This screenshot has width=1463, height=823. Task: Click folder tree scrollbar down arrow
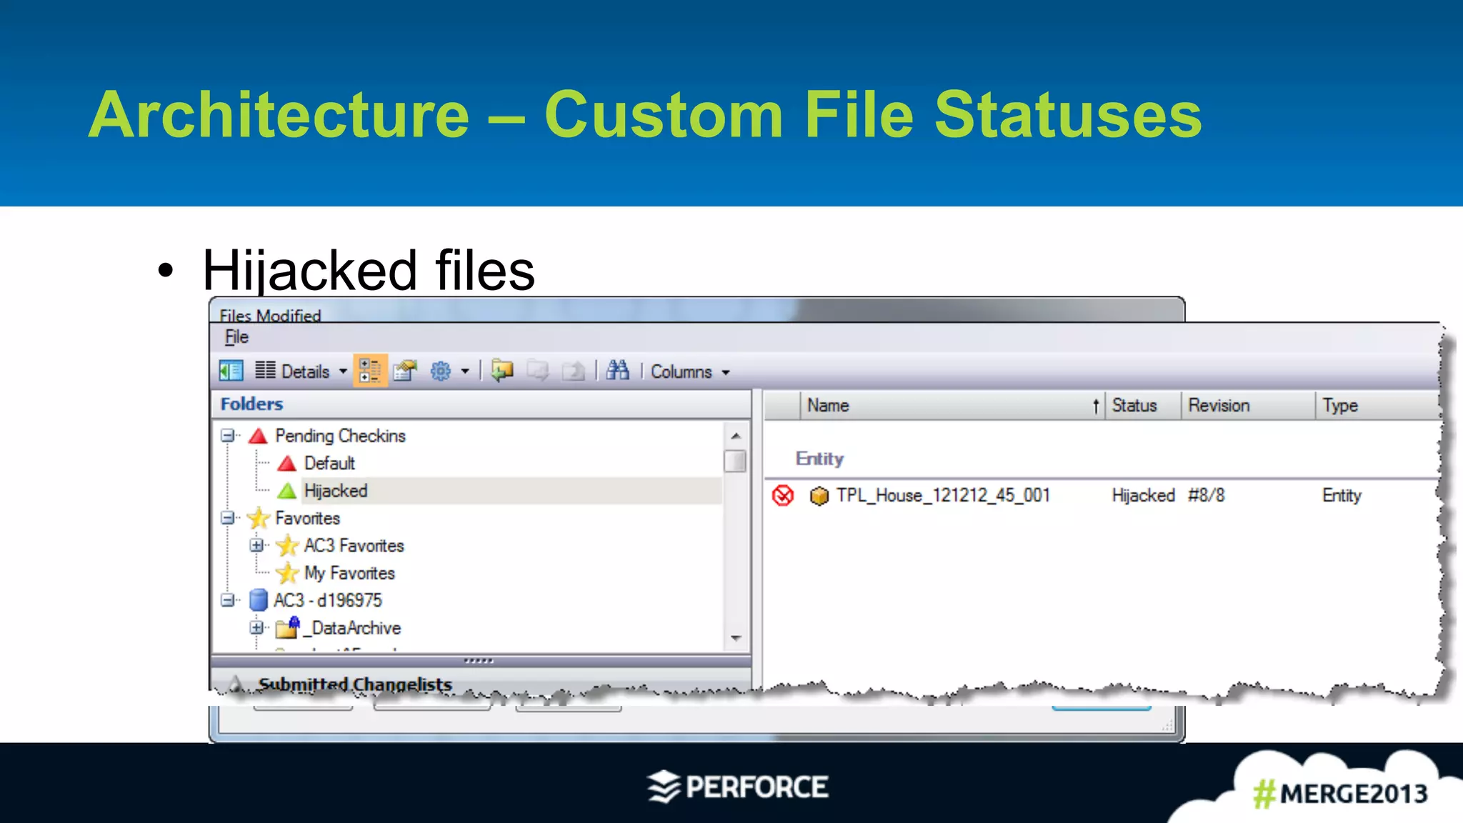click(736, 638)
